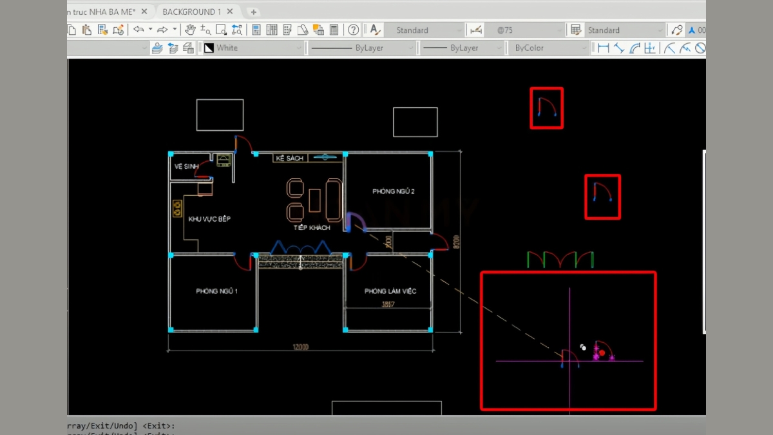The height and width of the screenshot is (435, 773).
Task: Open the DesignCenter icon
Action: coord(272,30)
